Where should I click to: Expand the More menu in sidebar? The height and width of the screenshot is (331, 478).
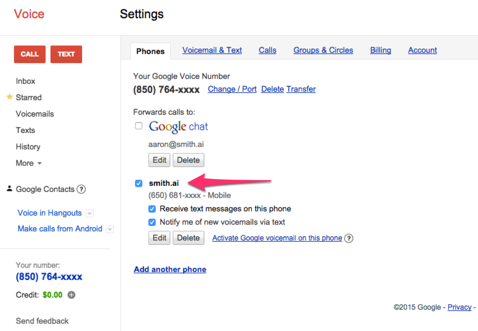tap(29, 163)
